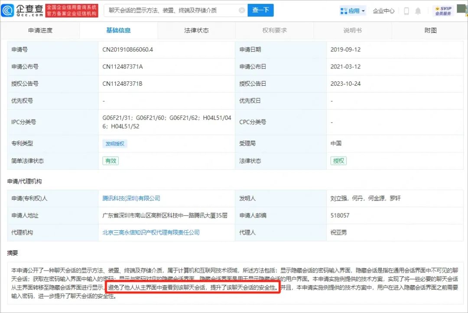
Task: Open the 法律状态 tab
Action: tap(196, 30)
